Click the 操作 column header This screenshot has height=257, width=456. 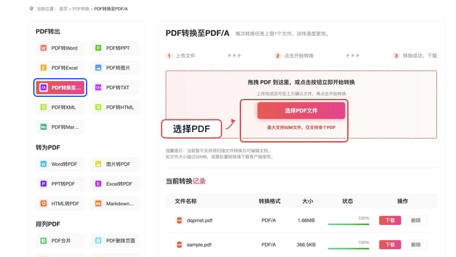click(x=403, y=201)
